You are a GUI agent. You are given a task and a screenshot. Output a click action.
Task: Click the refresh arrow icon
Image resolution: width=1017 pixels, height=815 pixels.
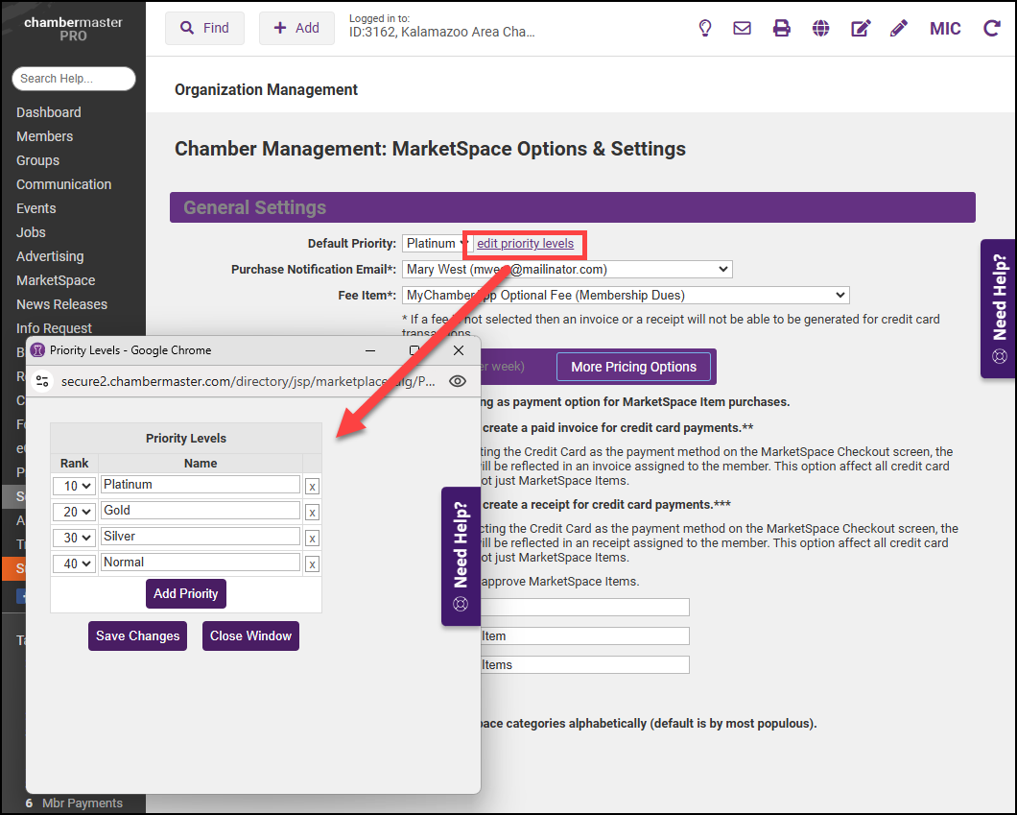[992, 28]
